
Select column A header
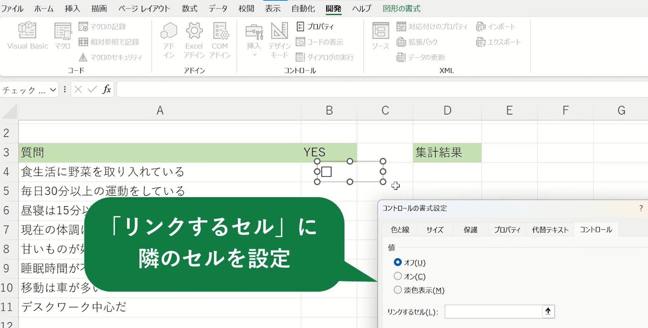click(160, 110)
